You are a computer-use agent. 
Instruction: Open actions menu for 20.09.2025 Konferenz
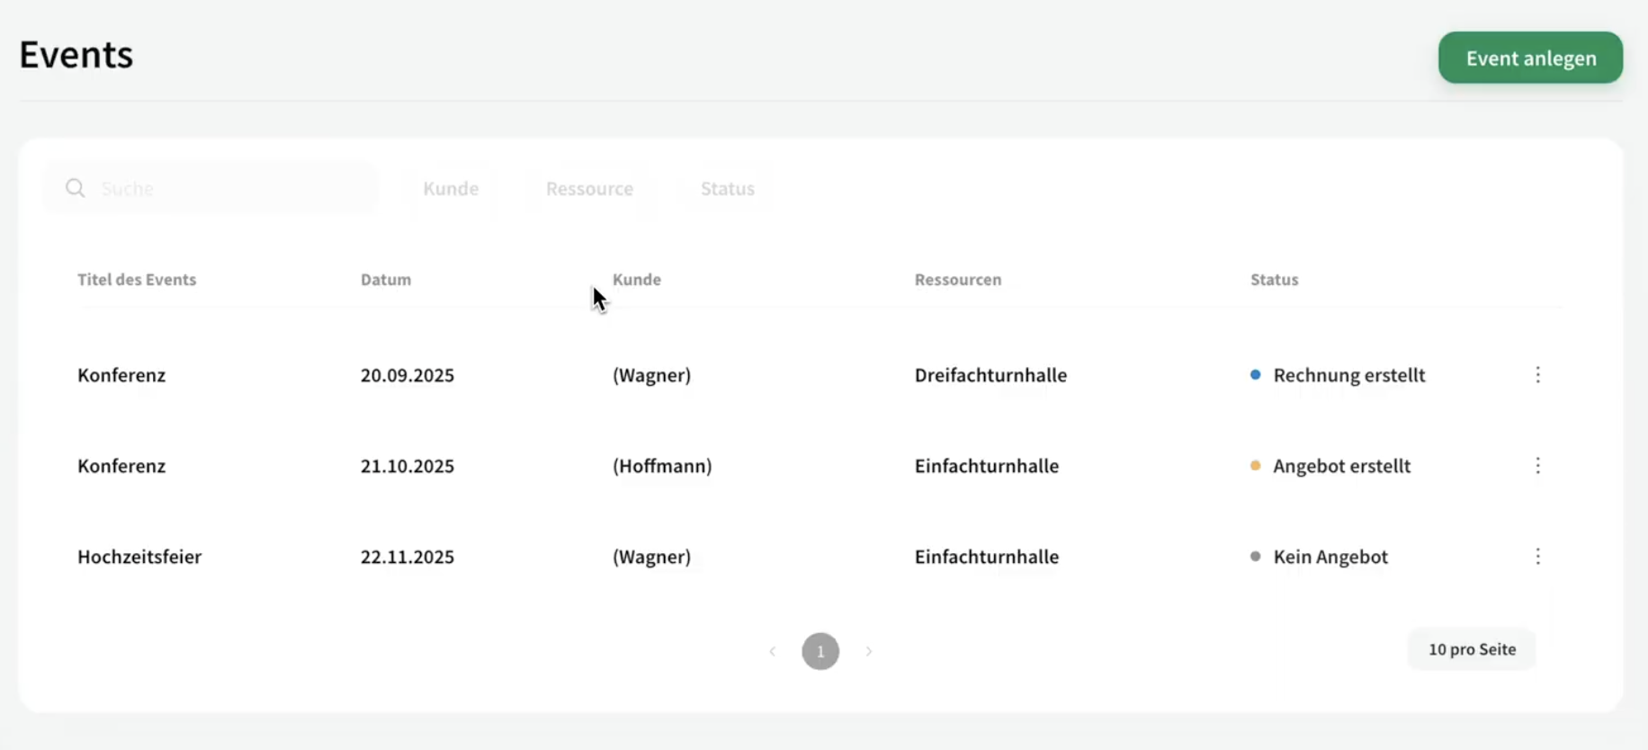pyautogui.click(x=1537, y=375)
